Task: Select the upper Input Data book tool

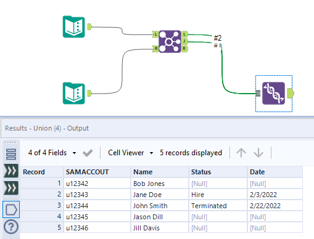Action: tap(74, 26)
